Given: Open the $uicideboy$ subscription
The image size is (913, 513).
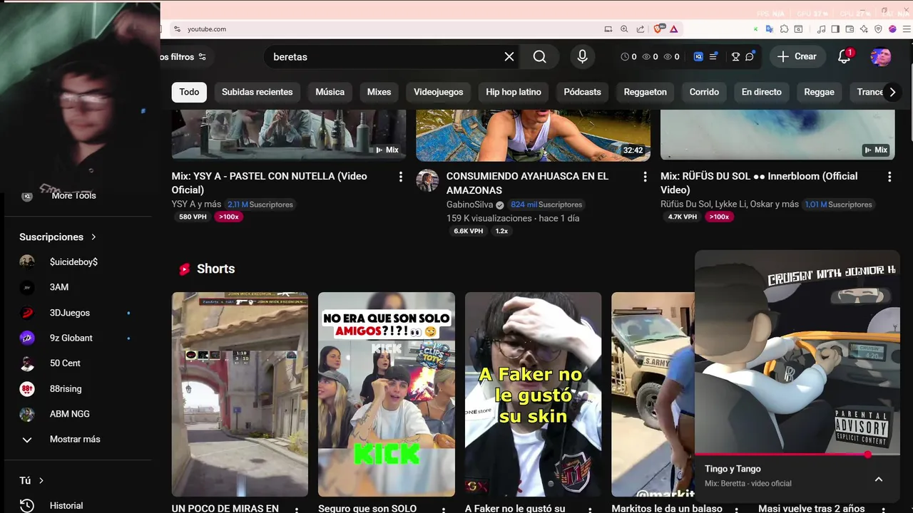Looking at the screenshot, I should (x=73, y=261).
